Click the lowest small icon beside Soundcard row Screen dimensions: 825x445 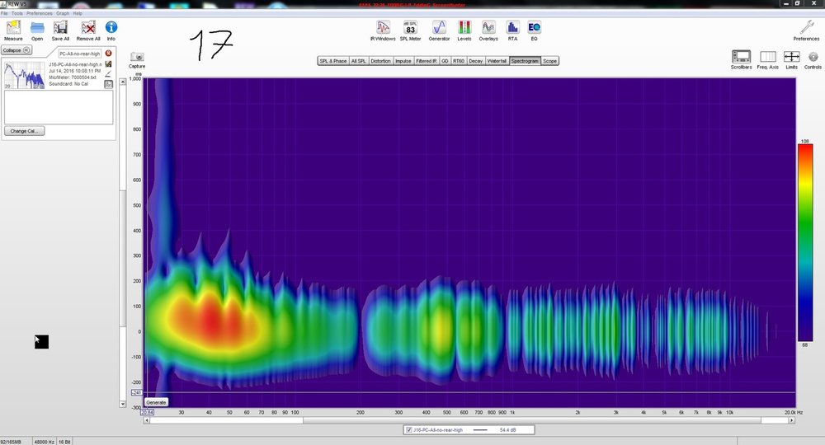(x=108, y=84)
